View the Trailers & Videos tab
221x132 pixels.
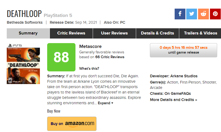point(200,33)
